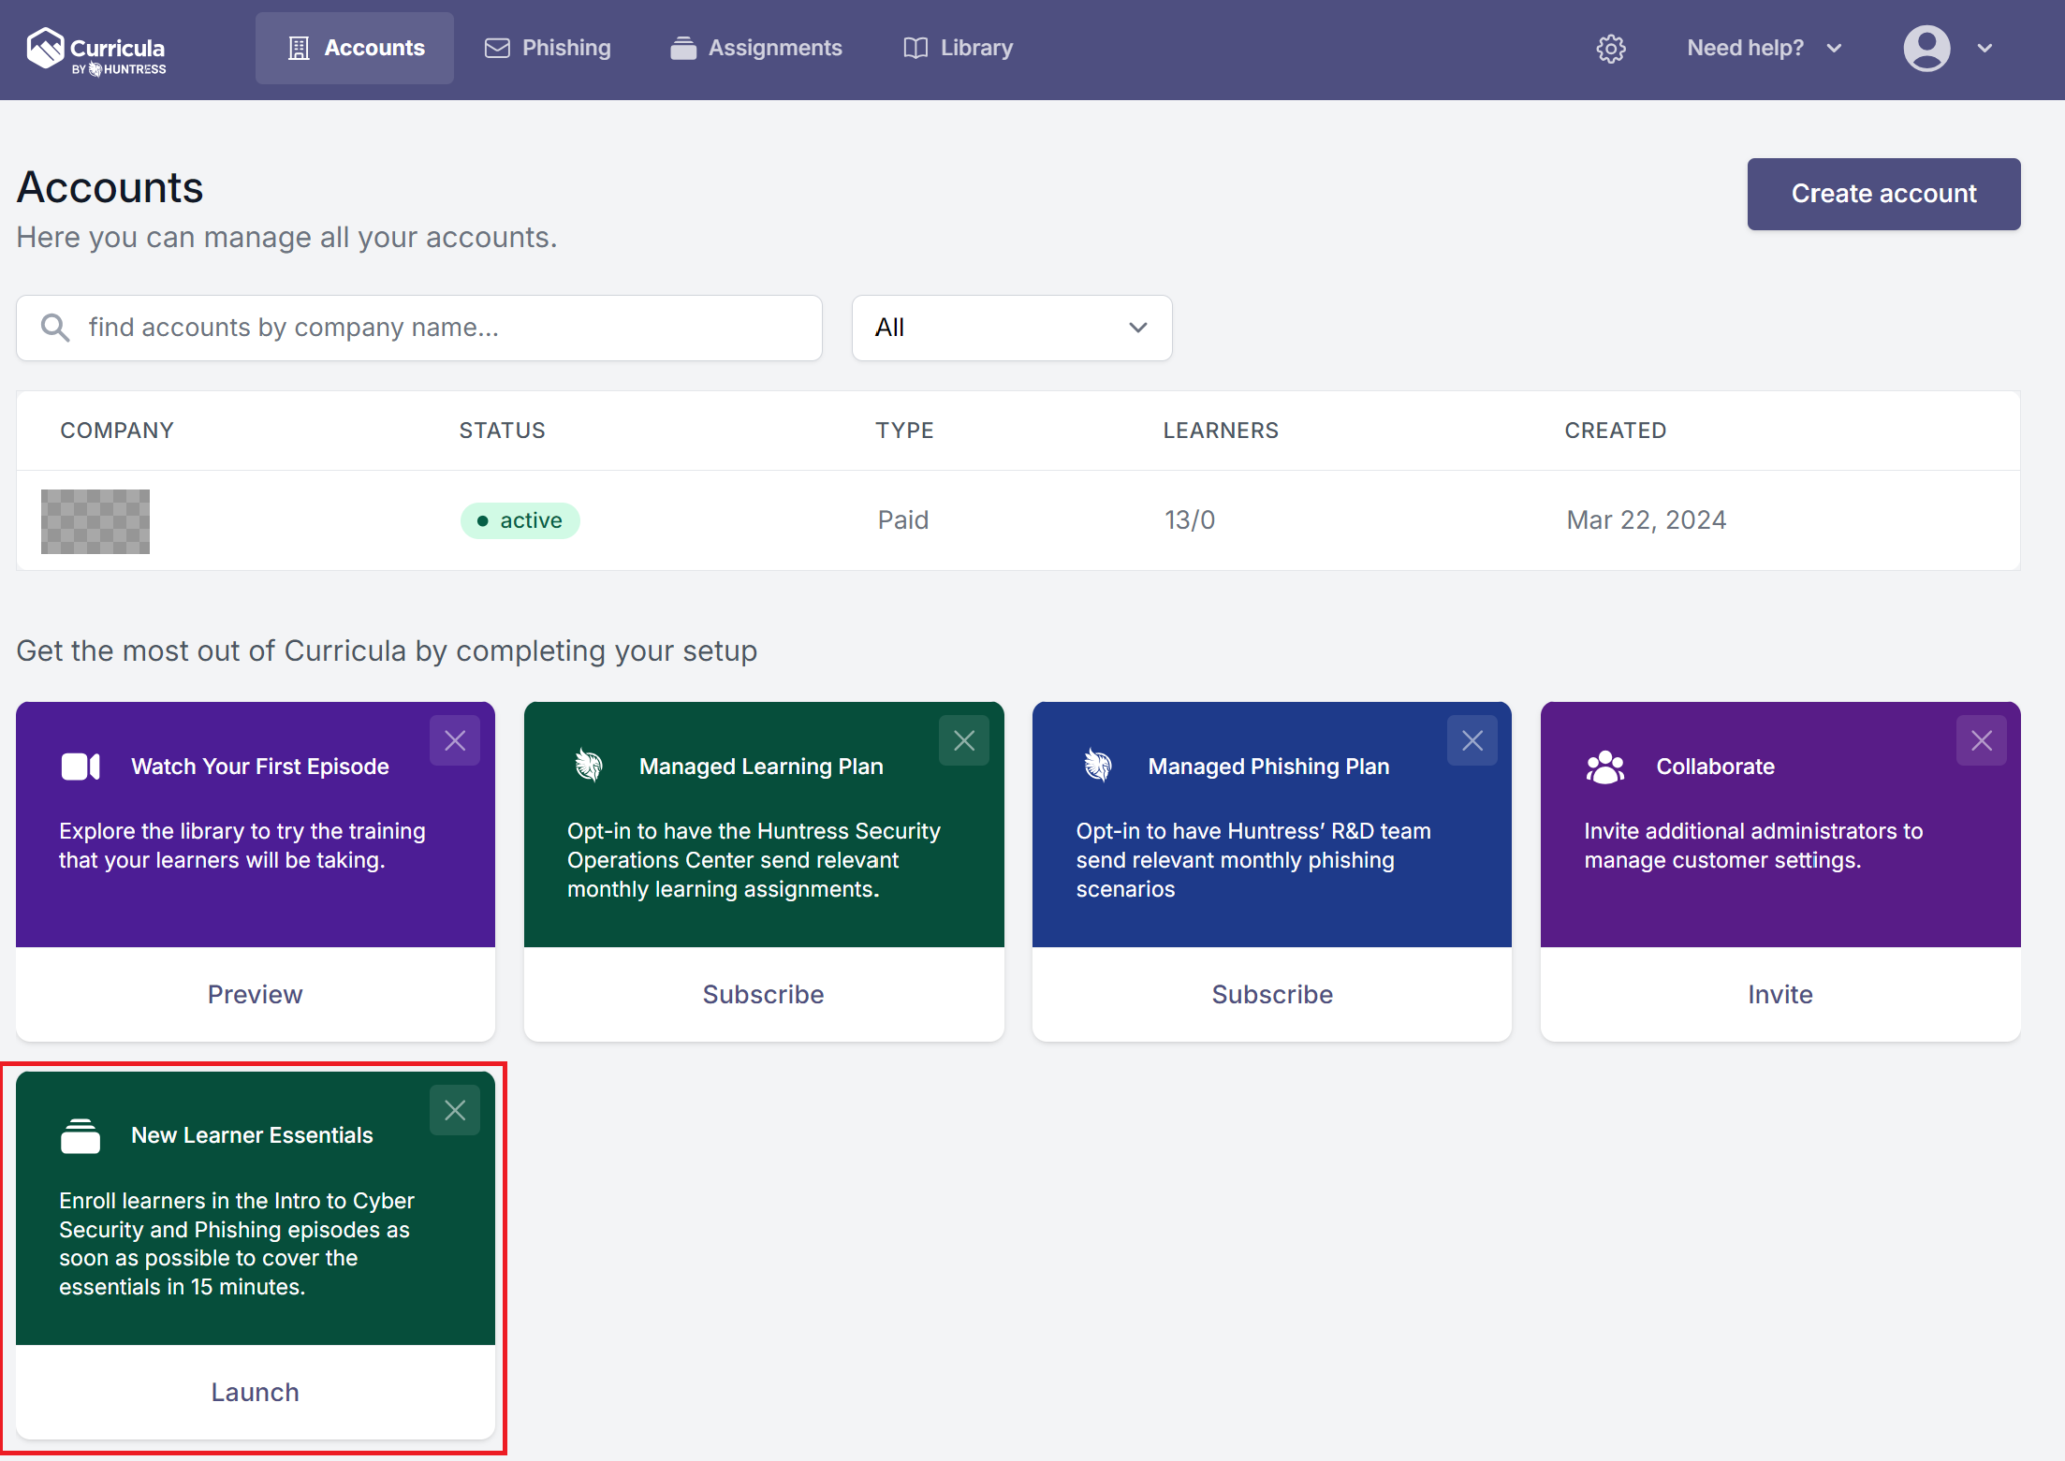Click the Invite button
2065x1461 pixels.
click(x=1780, y=994)
